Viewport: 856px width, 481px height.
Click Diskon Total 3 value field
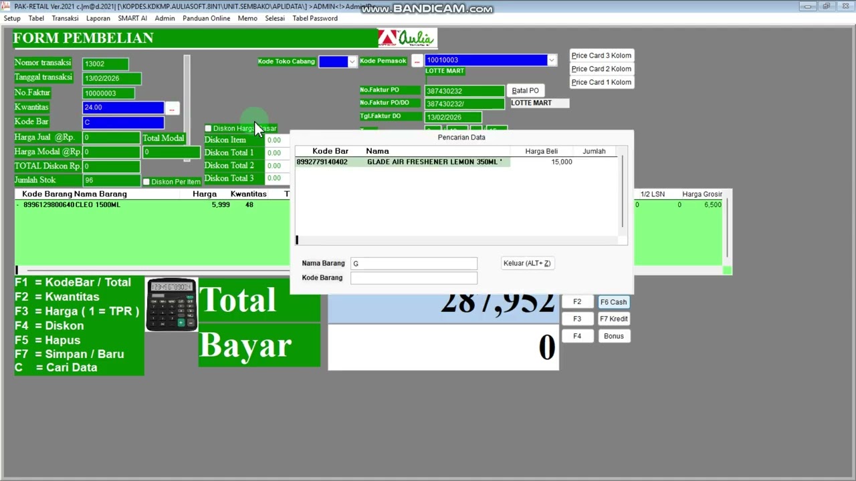click(278, 178)
